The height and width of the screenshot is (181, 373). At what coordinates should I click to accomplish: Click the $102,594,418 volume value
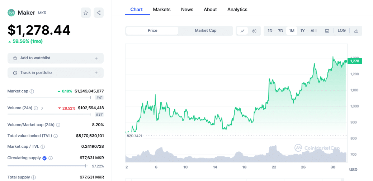91,108
